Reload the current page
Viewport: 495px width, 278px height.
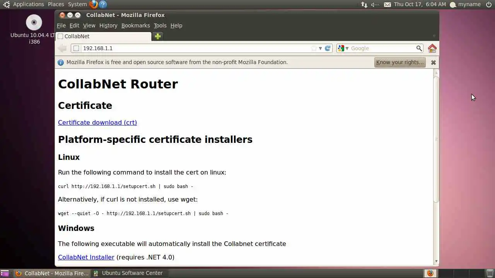pos(328,48)
